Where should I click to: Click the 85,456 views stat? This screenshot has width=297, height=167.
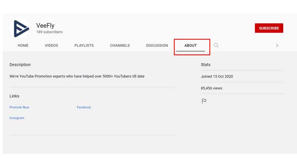coord(211,88)
